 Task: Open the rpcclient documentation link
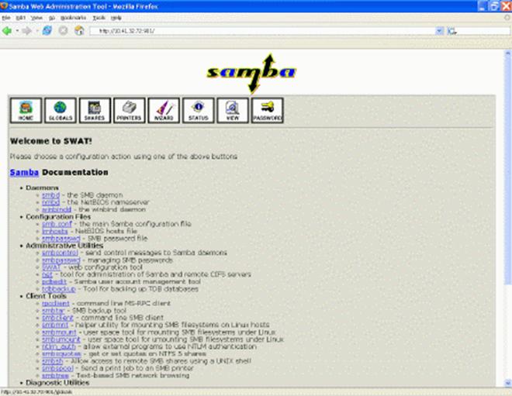56,303
